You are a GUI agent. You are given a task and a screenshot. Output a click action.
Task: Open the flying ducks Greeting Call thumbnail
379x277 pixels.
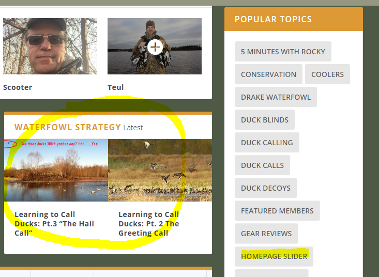pos(160,170)
